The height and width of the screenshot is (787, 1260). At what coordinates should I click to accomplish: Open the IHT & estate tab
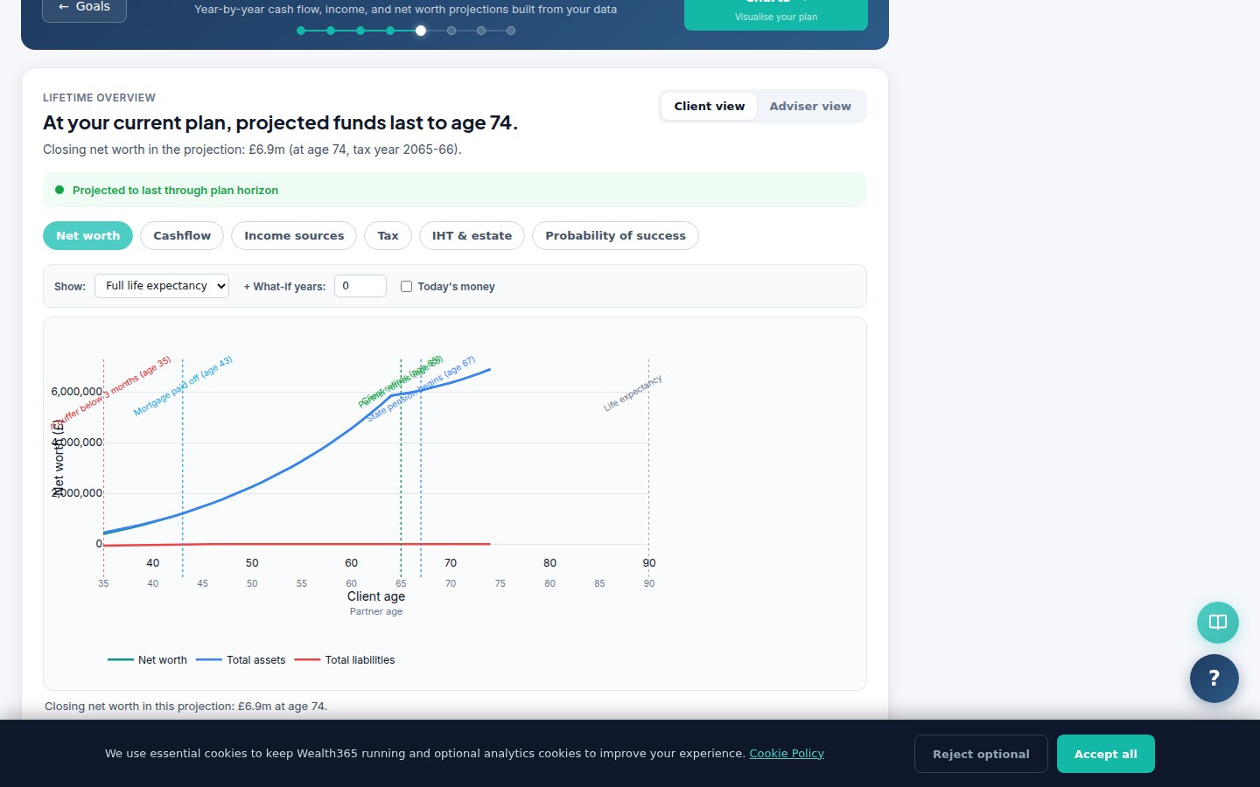coord(472,236)
